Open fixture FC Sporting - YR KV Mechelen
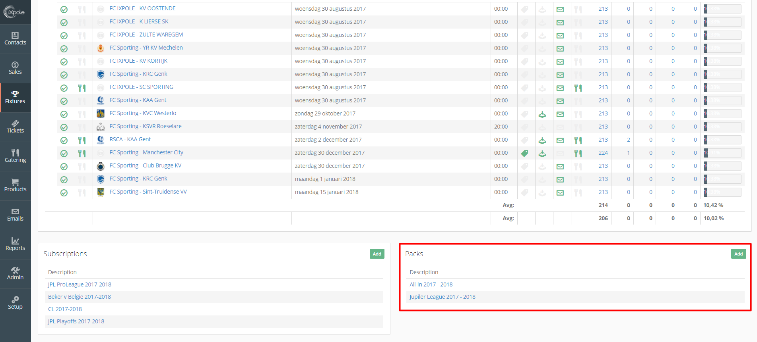The height and width of the screenshot is (342, 757). tap(146, 48)
